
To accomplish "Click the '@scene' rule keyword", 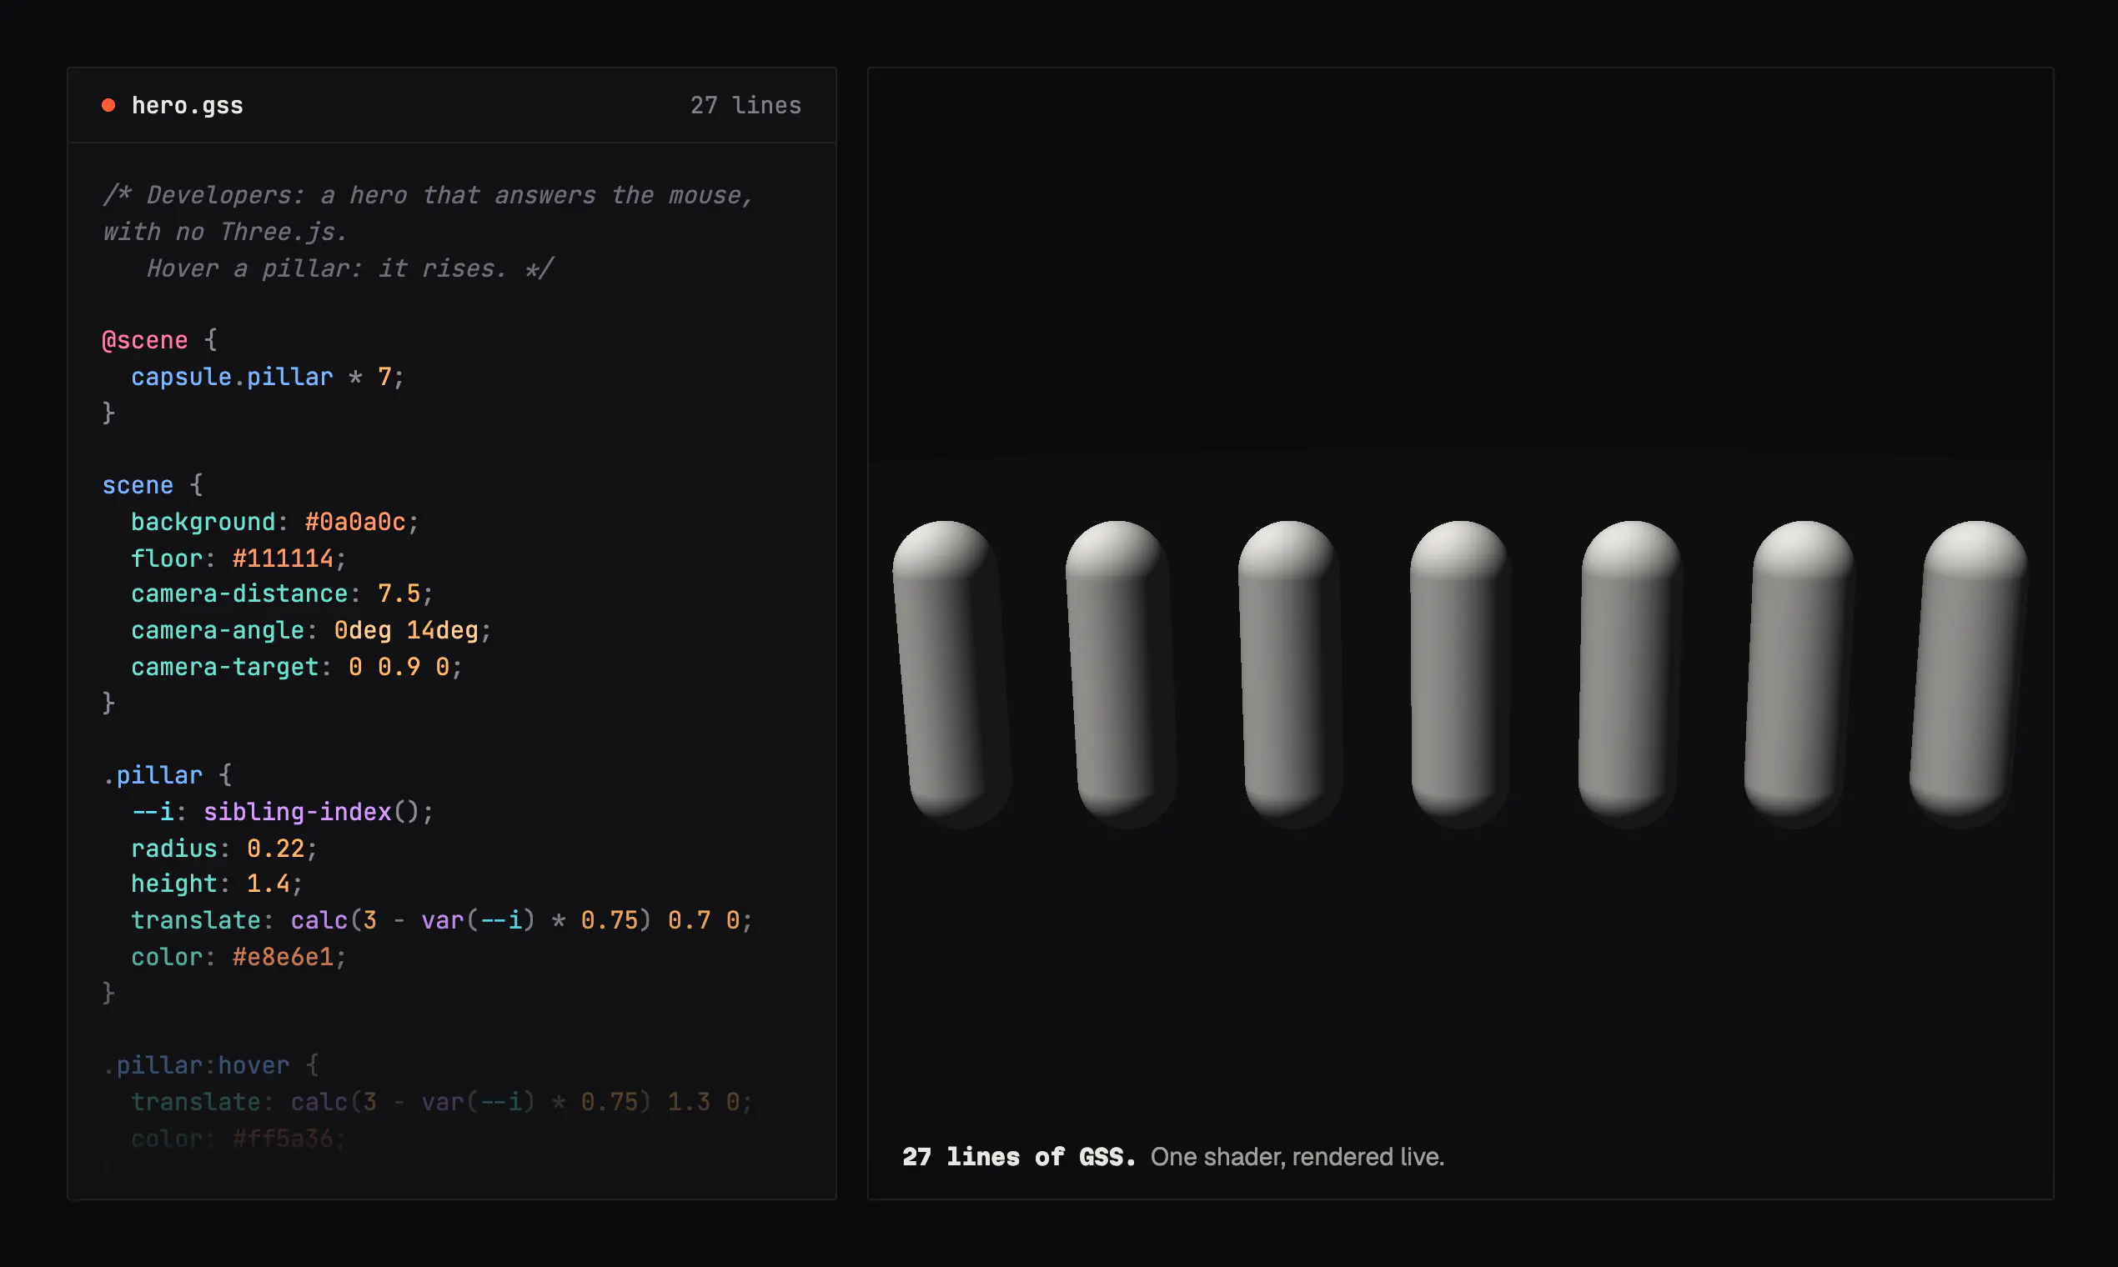I will (144, 341).
